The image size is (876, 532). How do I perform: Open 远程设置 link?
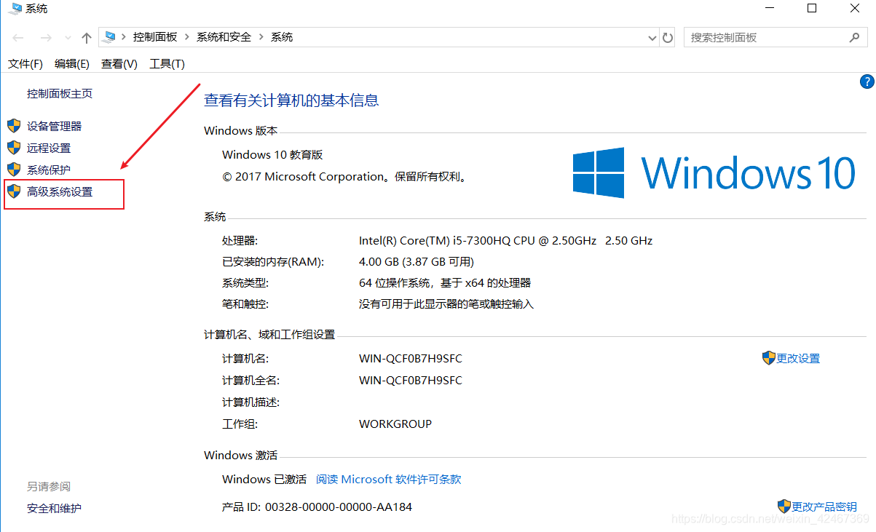pos(49,148)
